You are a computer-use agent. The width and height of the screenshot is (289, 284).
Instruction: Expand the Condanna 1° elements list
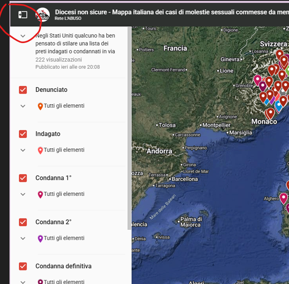tap(23, 194)
